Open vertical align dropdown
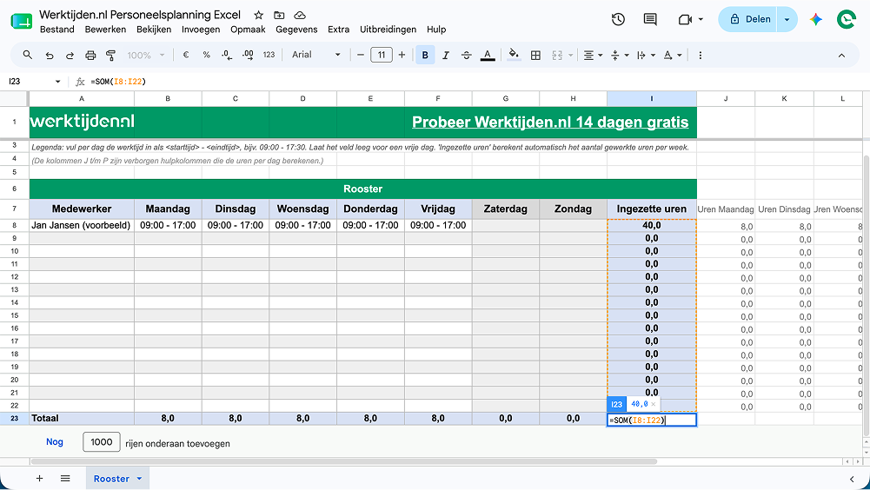This screenshot has width=870, height=490. 619,55
